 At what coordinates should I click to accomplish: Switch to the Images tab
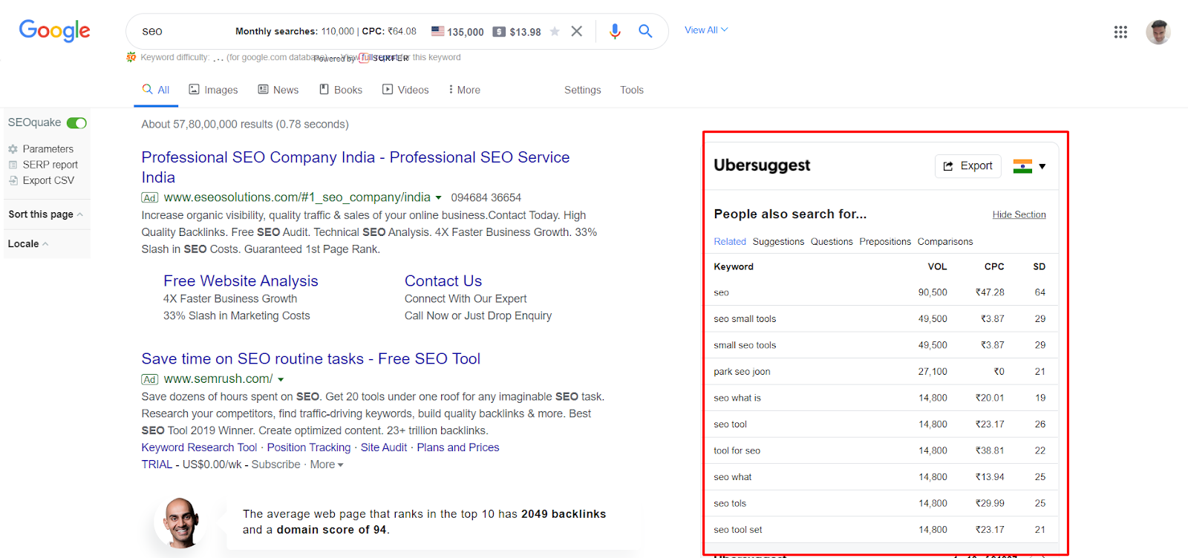213,90
